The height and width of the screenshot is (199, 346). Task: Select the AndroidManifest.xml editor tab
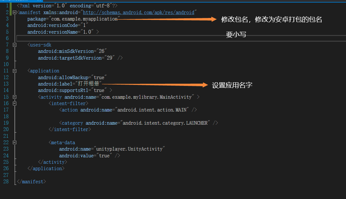18,2
